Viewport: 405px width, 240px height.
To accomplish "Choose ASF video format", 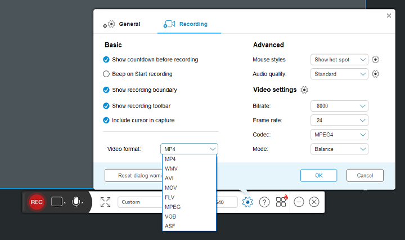I will pyautogui.click(x=189, y=226).
